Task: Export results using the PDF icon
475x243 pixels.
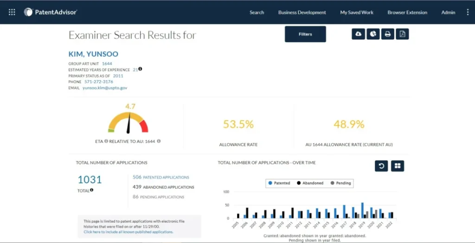Action: tap(402, 34)
